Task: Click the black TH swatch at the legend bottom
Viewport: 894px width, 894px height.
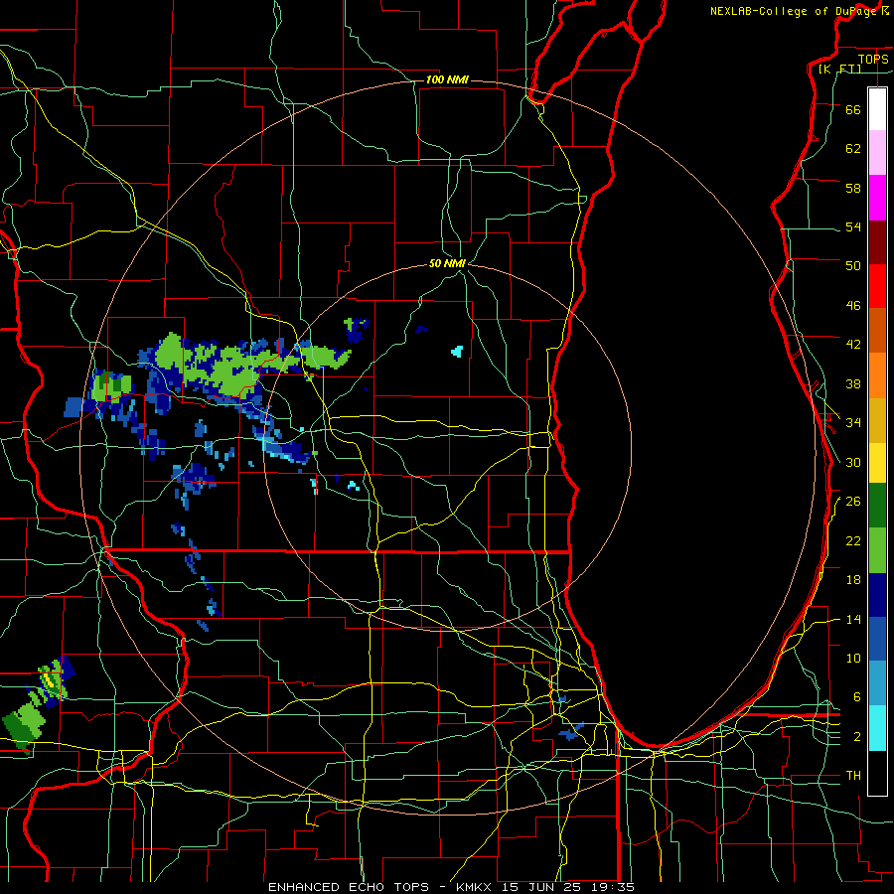Action: (877, 773)
